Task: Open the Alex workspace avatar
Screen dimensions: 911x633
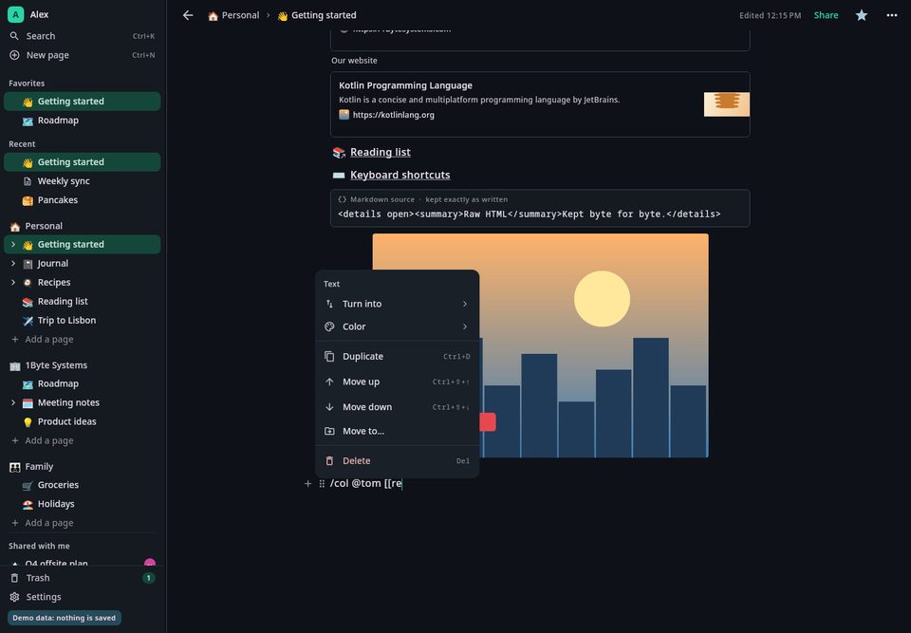Action: [x=16, y=14]
